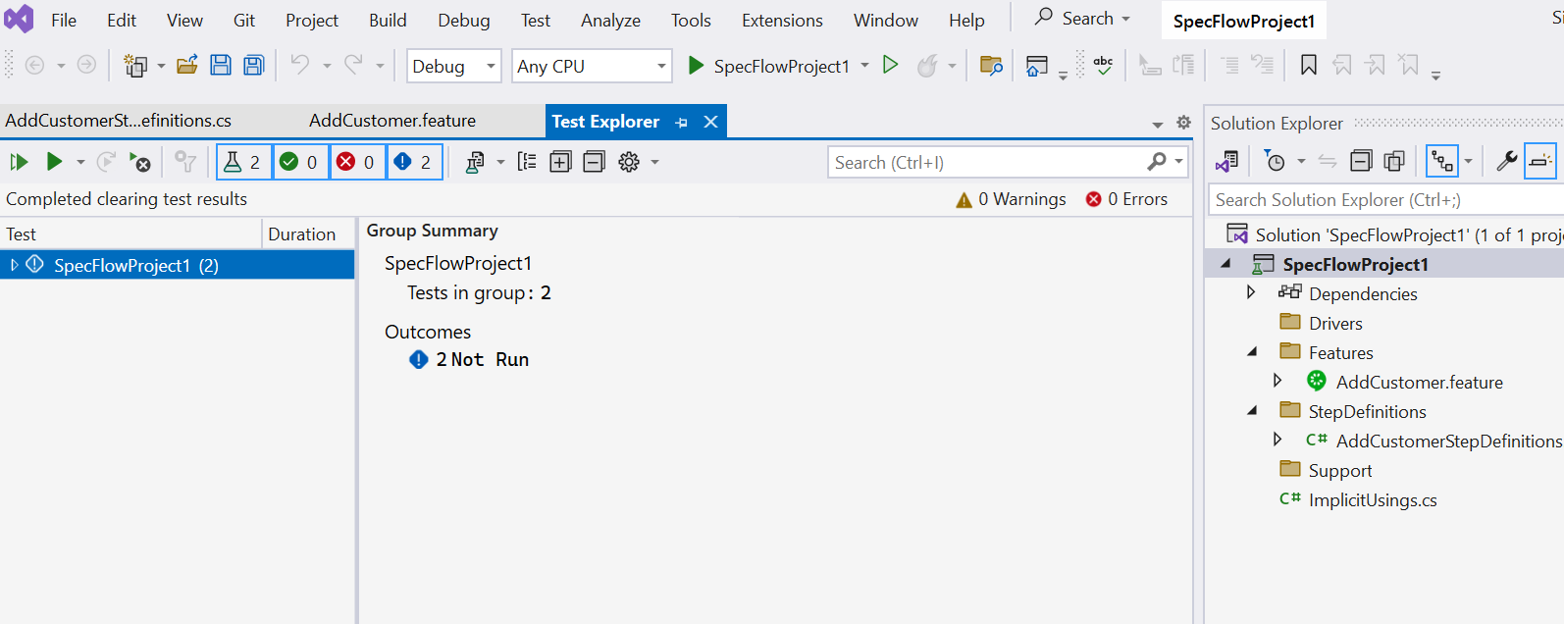Switch to AddCustomer.feature tab

pos(392,121)
